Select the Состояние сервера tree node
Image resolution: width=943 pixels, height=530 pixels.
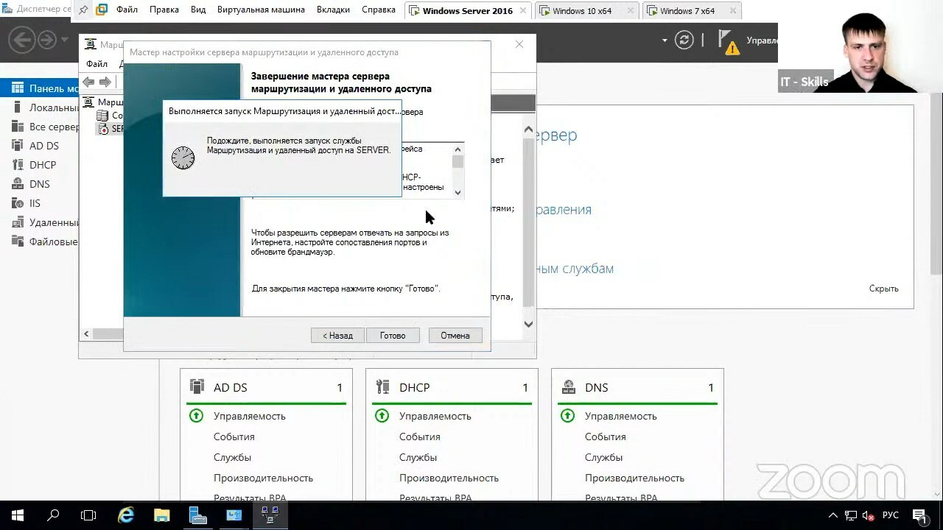click(x=111, y=116)
